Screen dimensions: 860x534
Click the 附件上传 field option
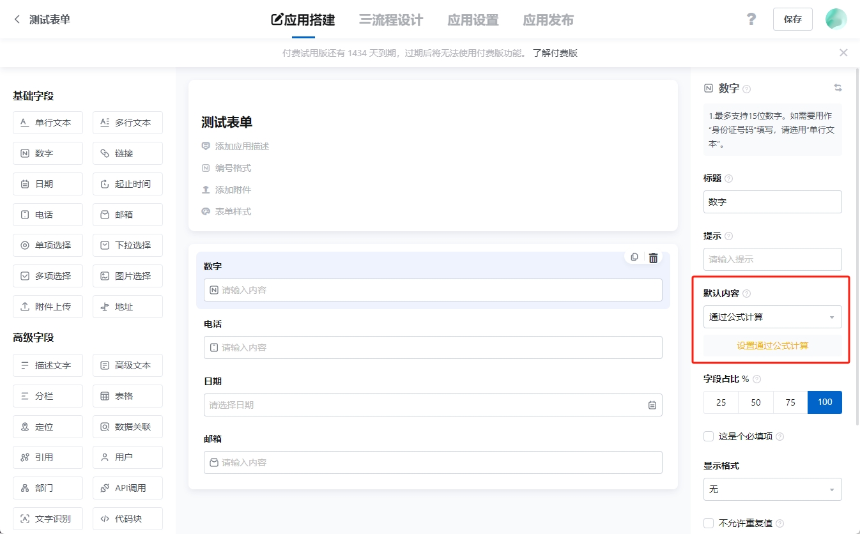[47, 306]
